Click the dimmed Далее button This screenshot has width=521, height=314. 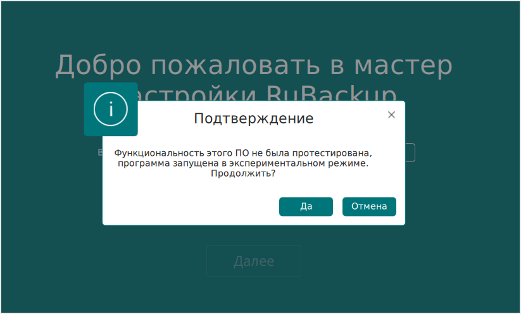click(x=253, y=261)
